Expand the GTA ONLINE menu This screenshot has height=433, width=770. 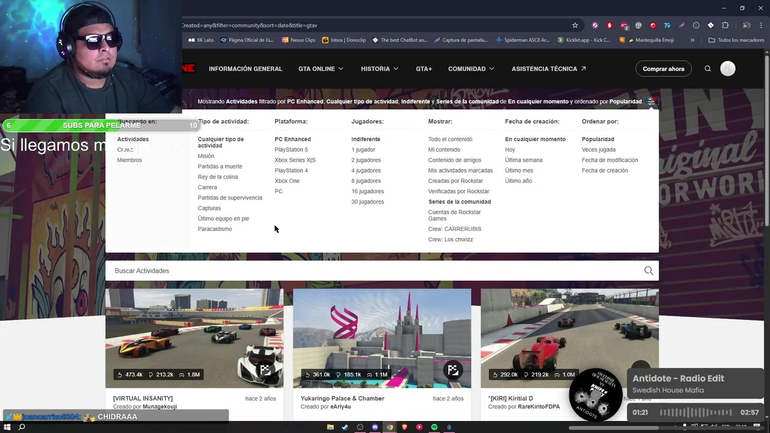click(x=321, y=69)
